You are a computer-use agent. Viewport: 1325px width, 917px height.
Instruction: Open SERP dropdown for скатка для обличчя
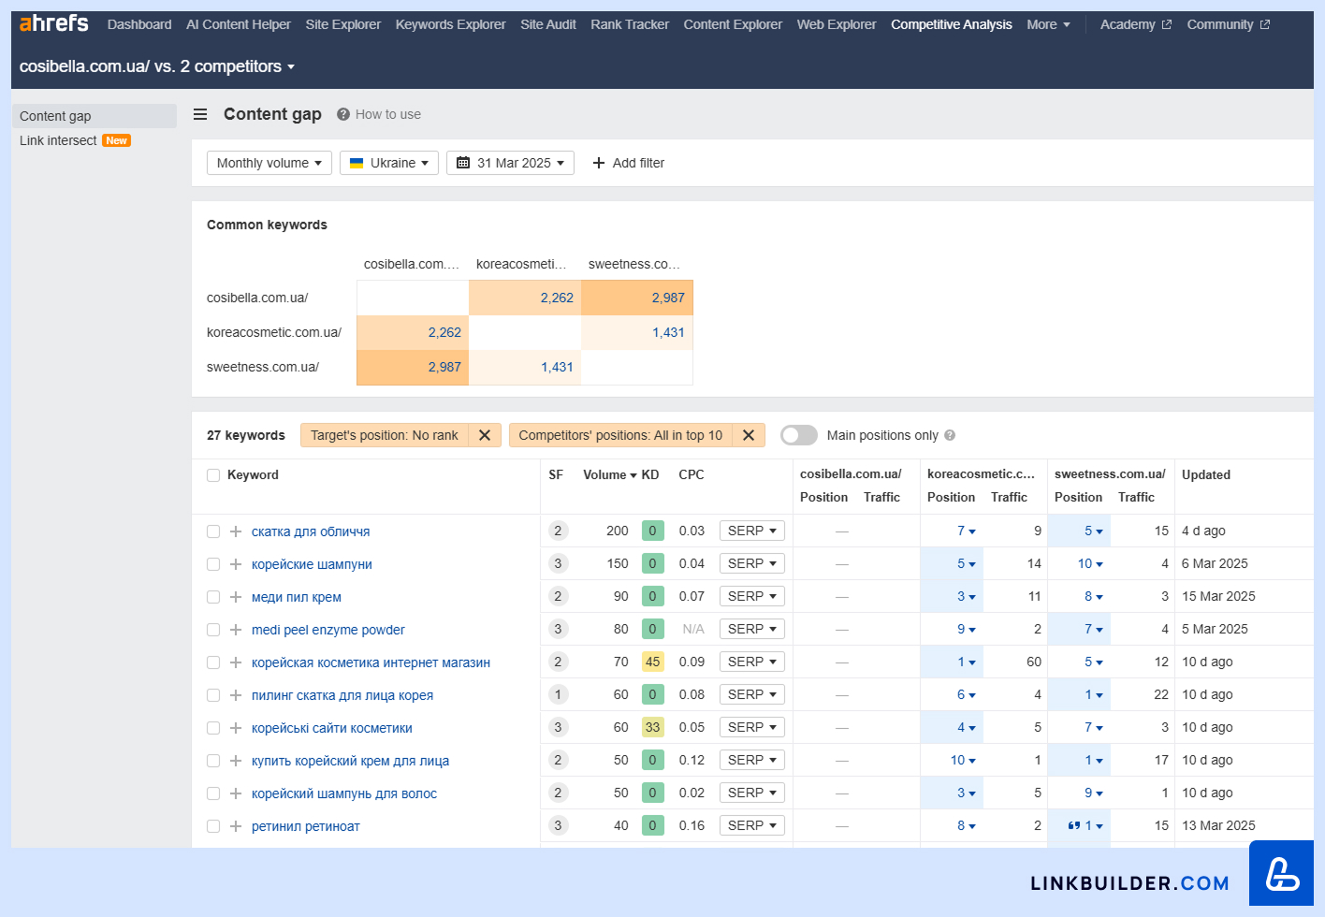point(752,531)
